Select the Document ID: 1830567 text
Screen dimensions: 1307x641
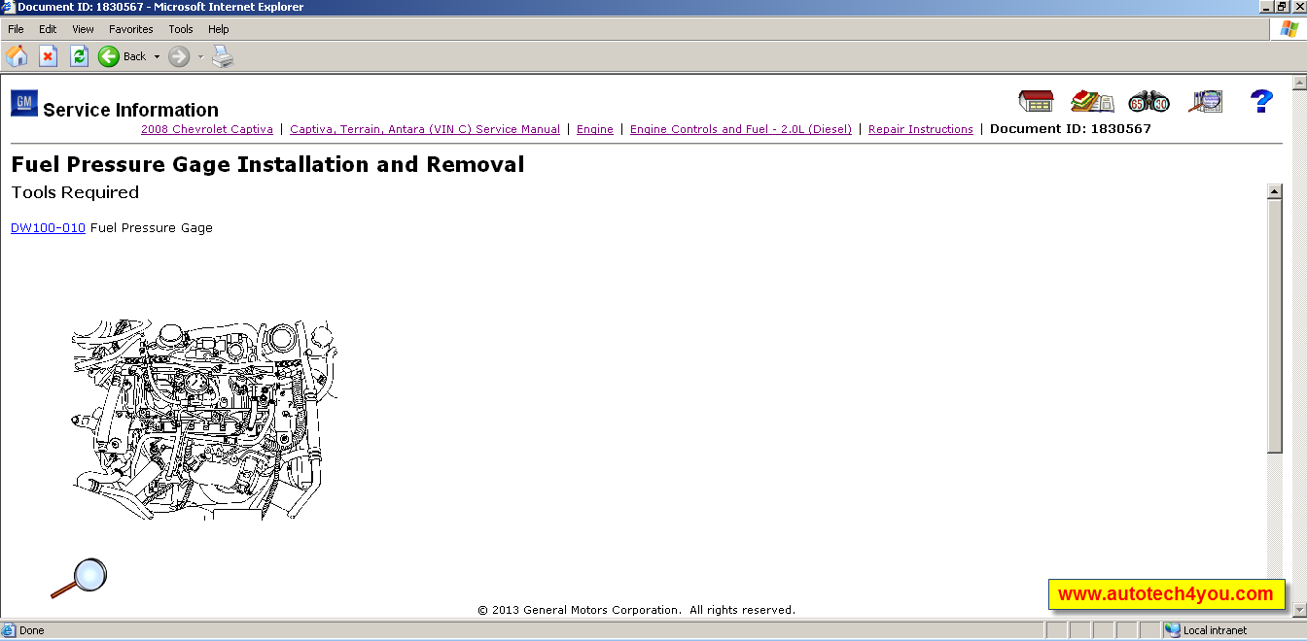[1071, 128]
